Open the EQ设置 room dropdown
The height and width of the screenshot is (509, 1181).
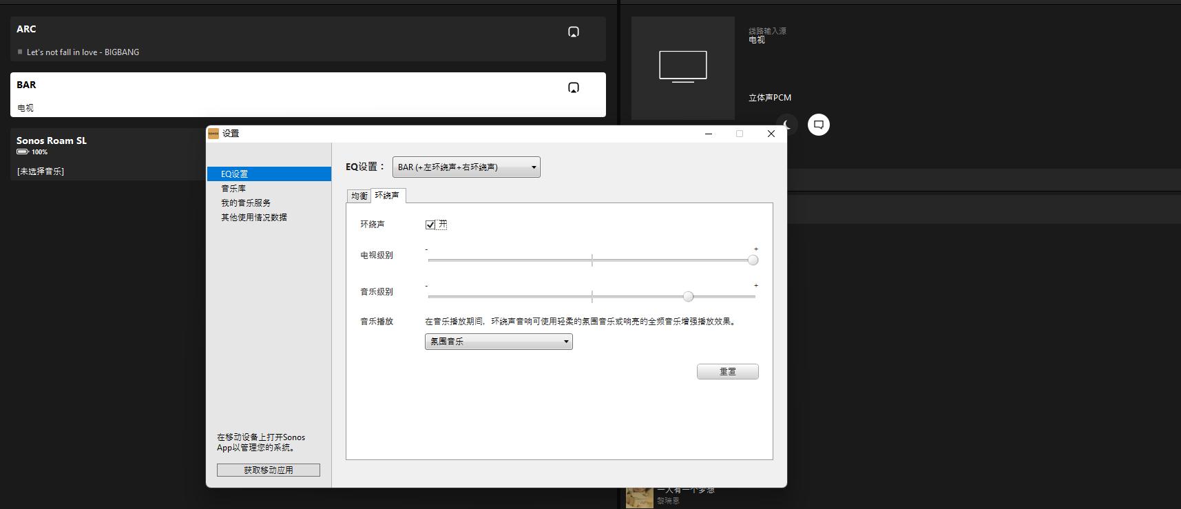pos(466,167)
